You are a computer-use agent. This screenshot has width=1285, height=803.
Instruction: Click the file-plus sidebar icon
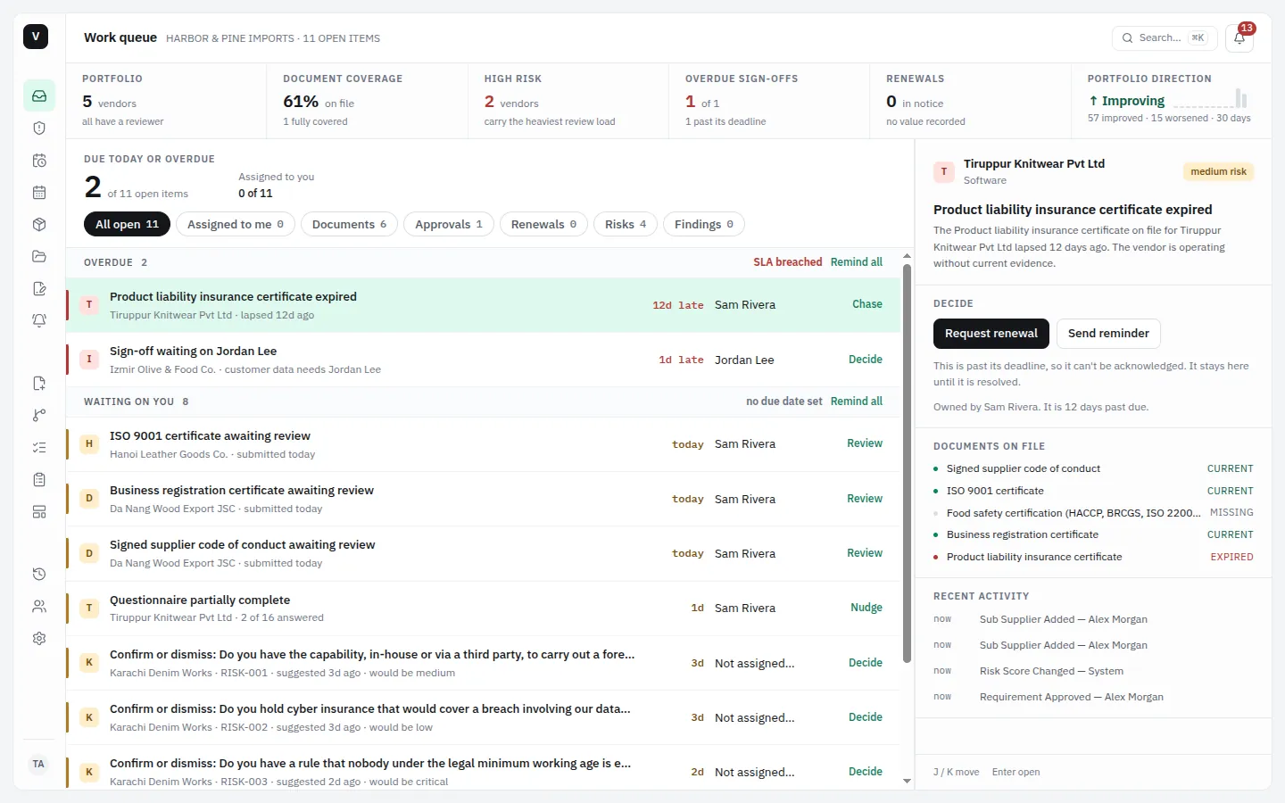pyautogui.click(x=39, y=383)
